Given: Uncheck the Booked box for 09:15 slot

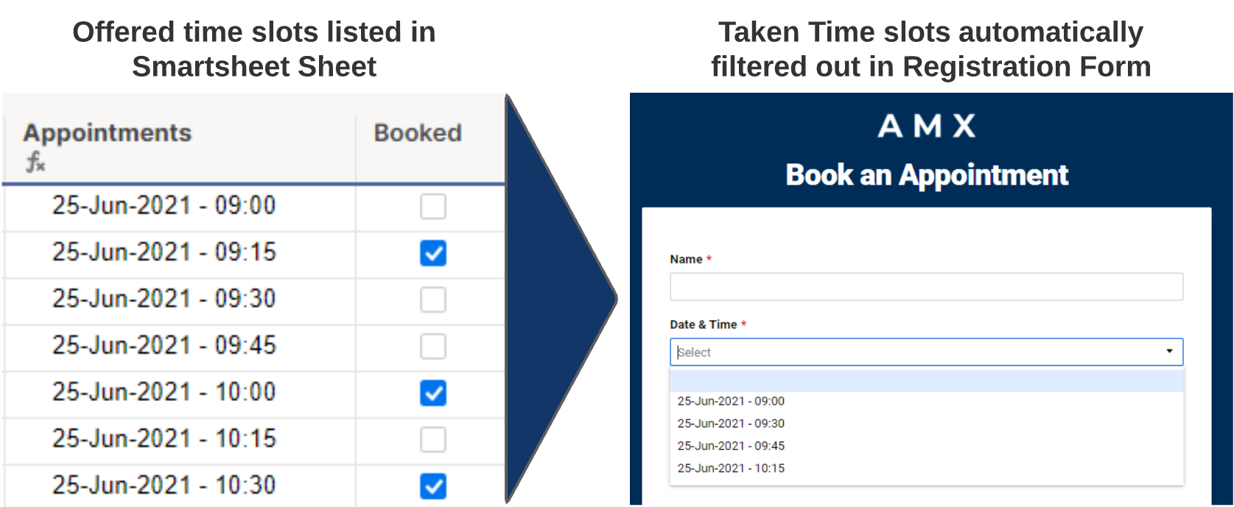Looking at the screenshot, I should 433,253.
